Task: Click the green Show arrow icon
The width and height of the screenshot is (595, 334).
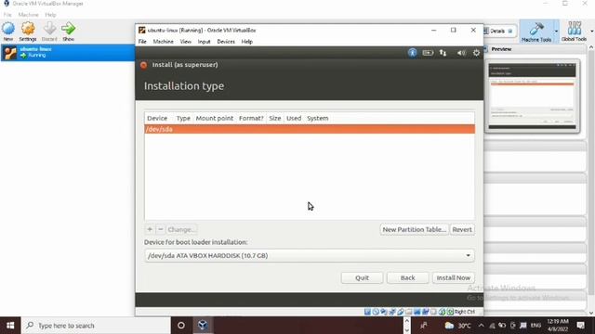Action: coord(68,29)
